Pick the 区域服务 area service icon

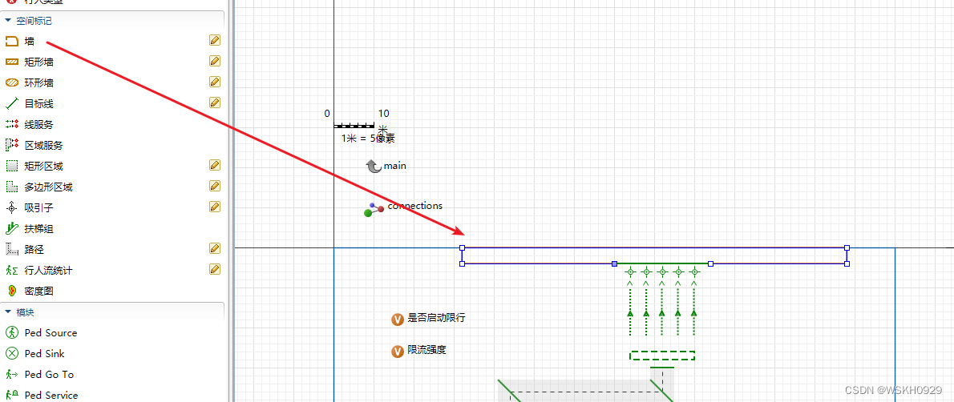tap(11, 145)
